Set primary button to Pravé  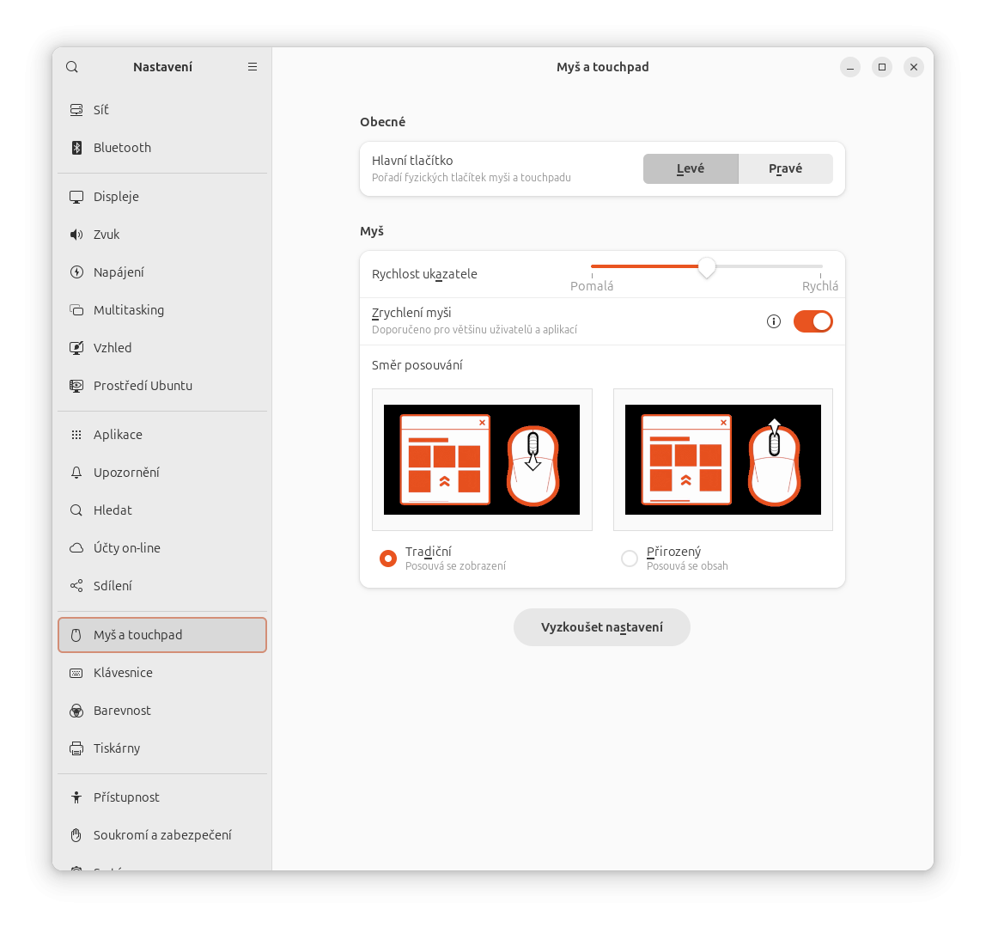click(785, 169)
